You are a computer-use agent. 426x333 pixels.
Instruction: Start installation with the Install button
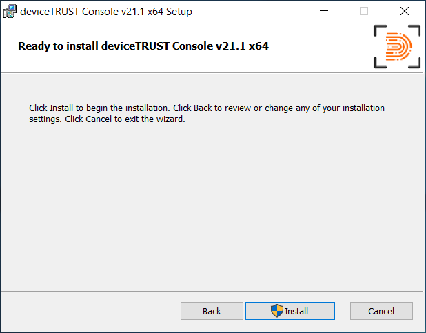(x=290, y=311)
